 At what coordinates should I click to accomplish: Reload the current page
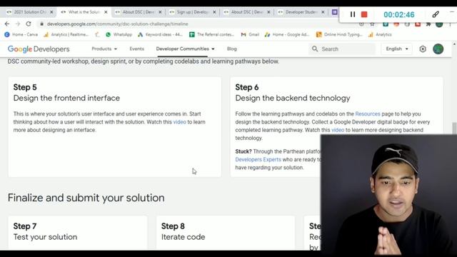[29, 24]
